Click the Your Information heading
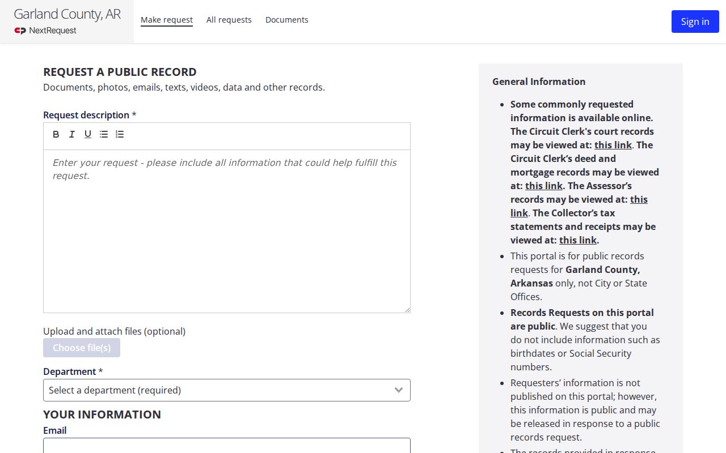 [102, 414]
